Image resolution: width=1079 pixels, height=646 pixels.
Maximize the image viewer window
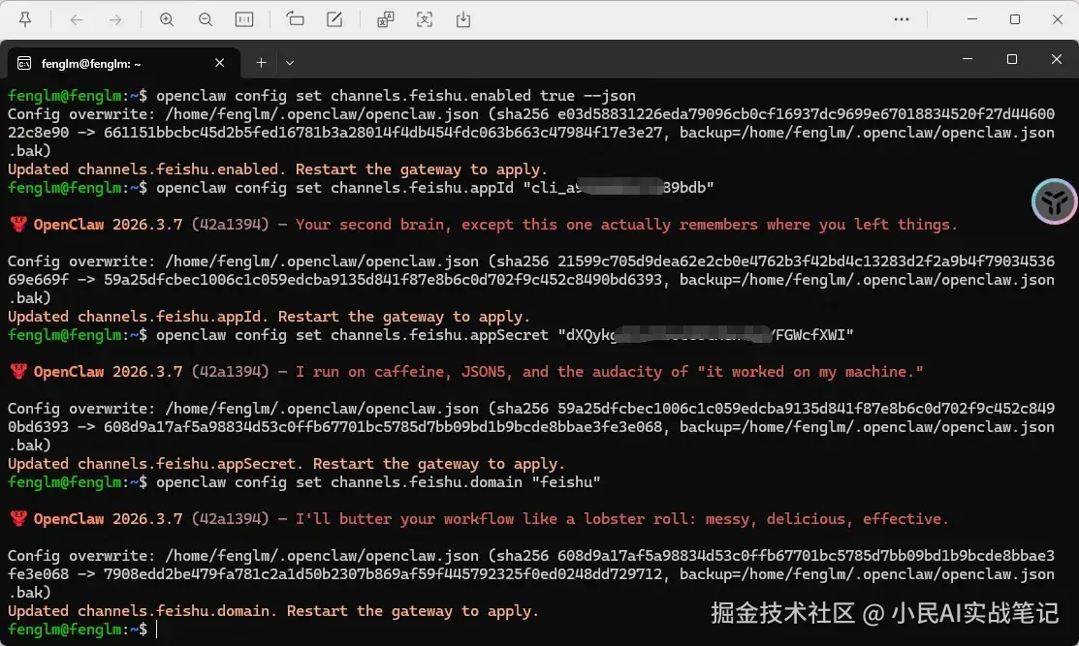pos(1014,19)
